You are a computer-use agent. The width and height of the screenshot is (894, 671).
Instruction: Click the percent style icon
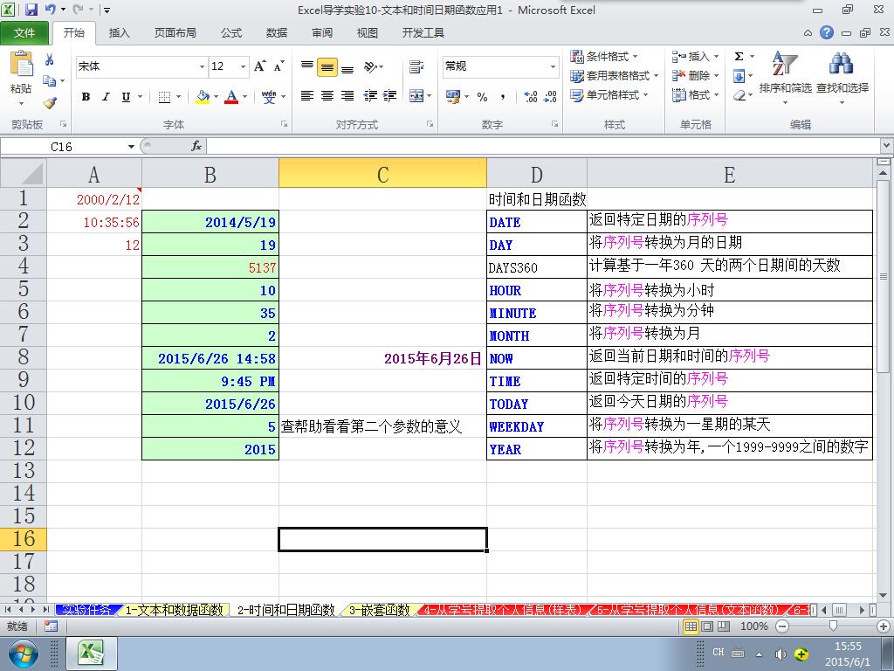pos(482,97)
